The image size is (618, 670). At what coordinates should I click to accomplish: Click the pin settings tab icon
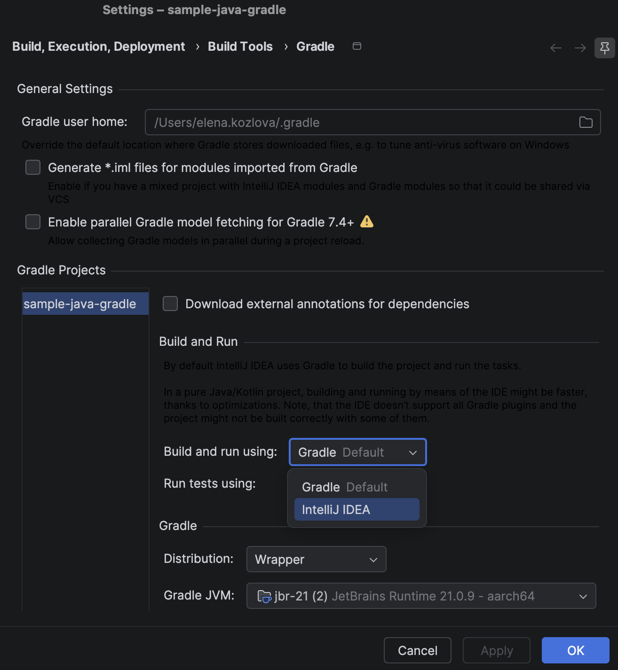(604, 48)
